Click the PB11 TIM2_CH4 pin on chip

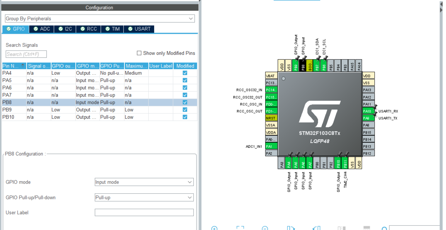345,163
